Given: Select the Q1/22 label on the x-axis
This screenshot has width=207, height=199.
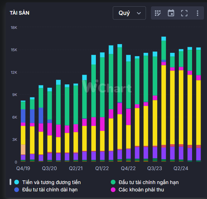Looking at the screenshot, I should click(x=102, y=168).
